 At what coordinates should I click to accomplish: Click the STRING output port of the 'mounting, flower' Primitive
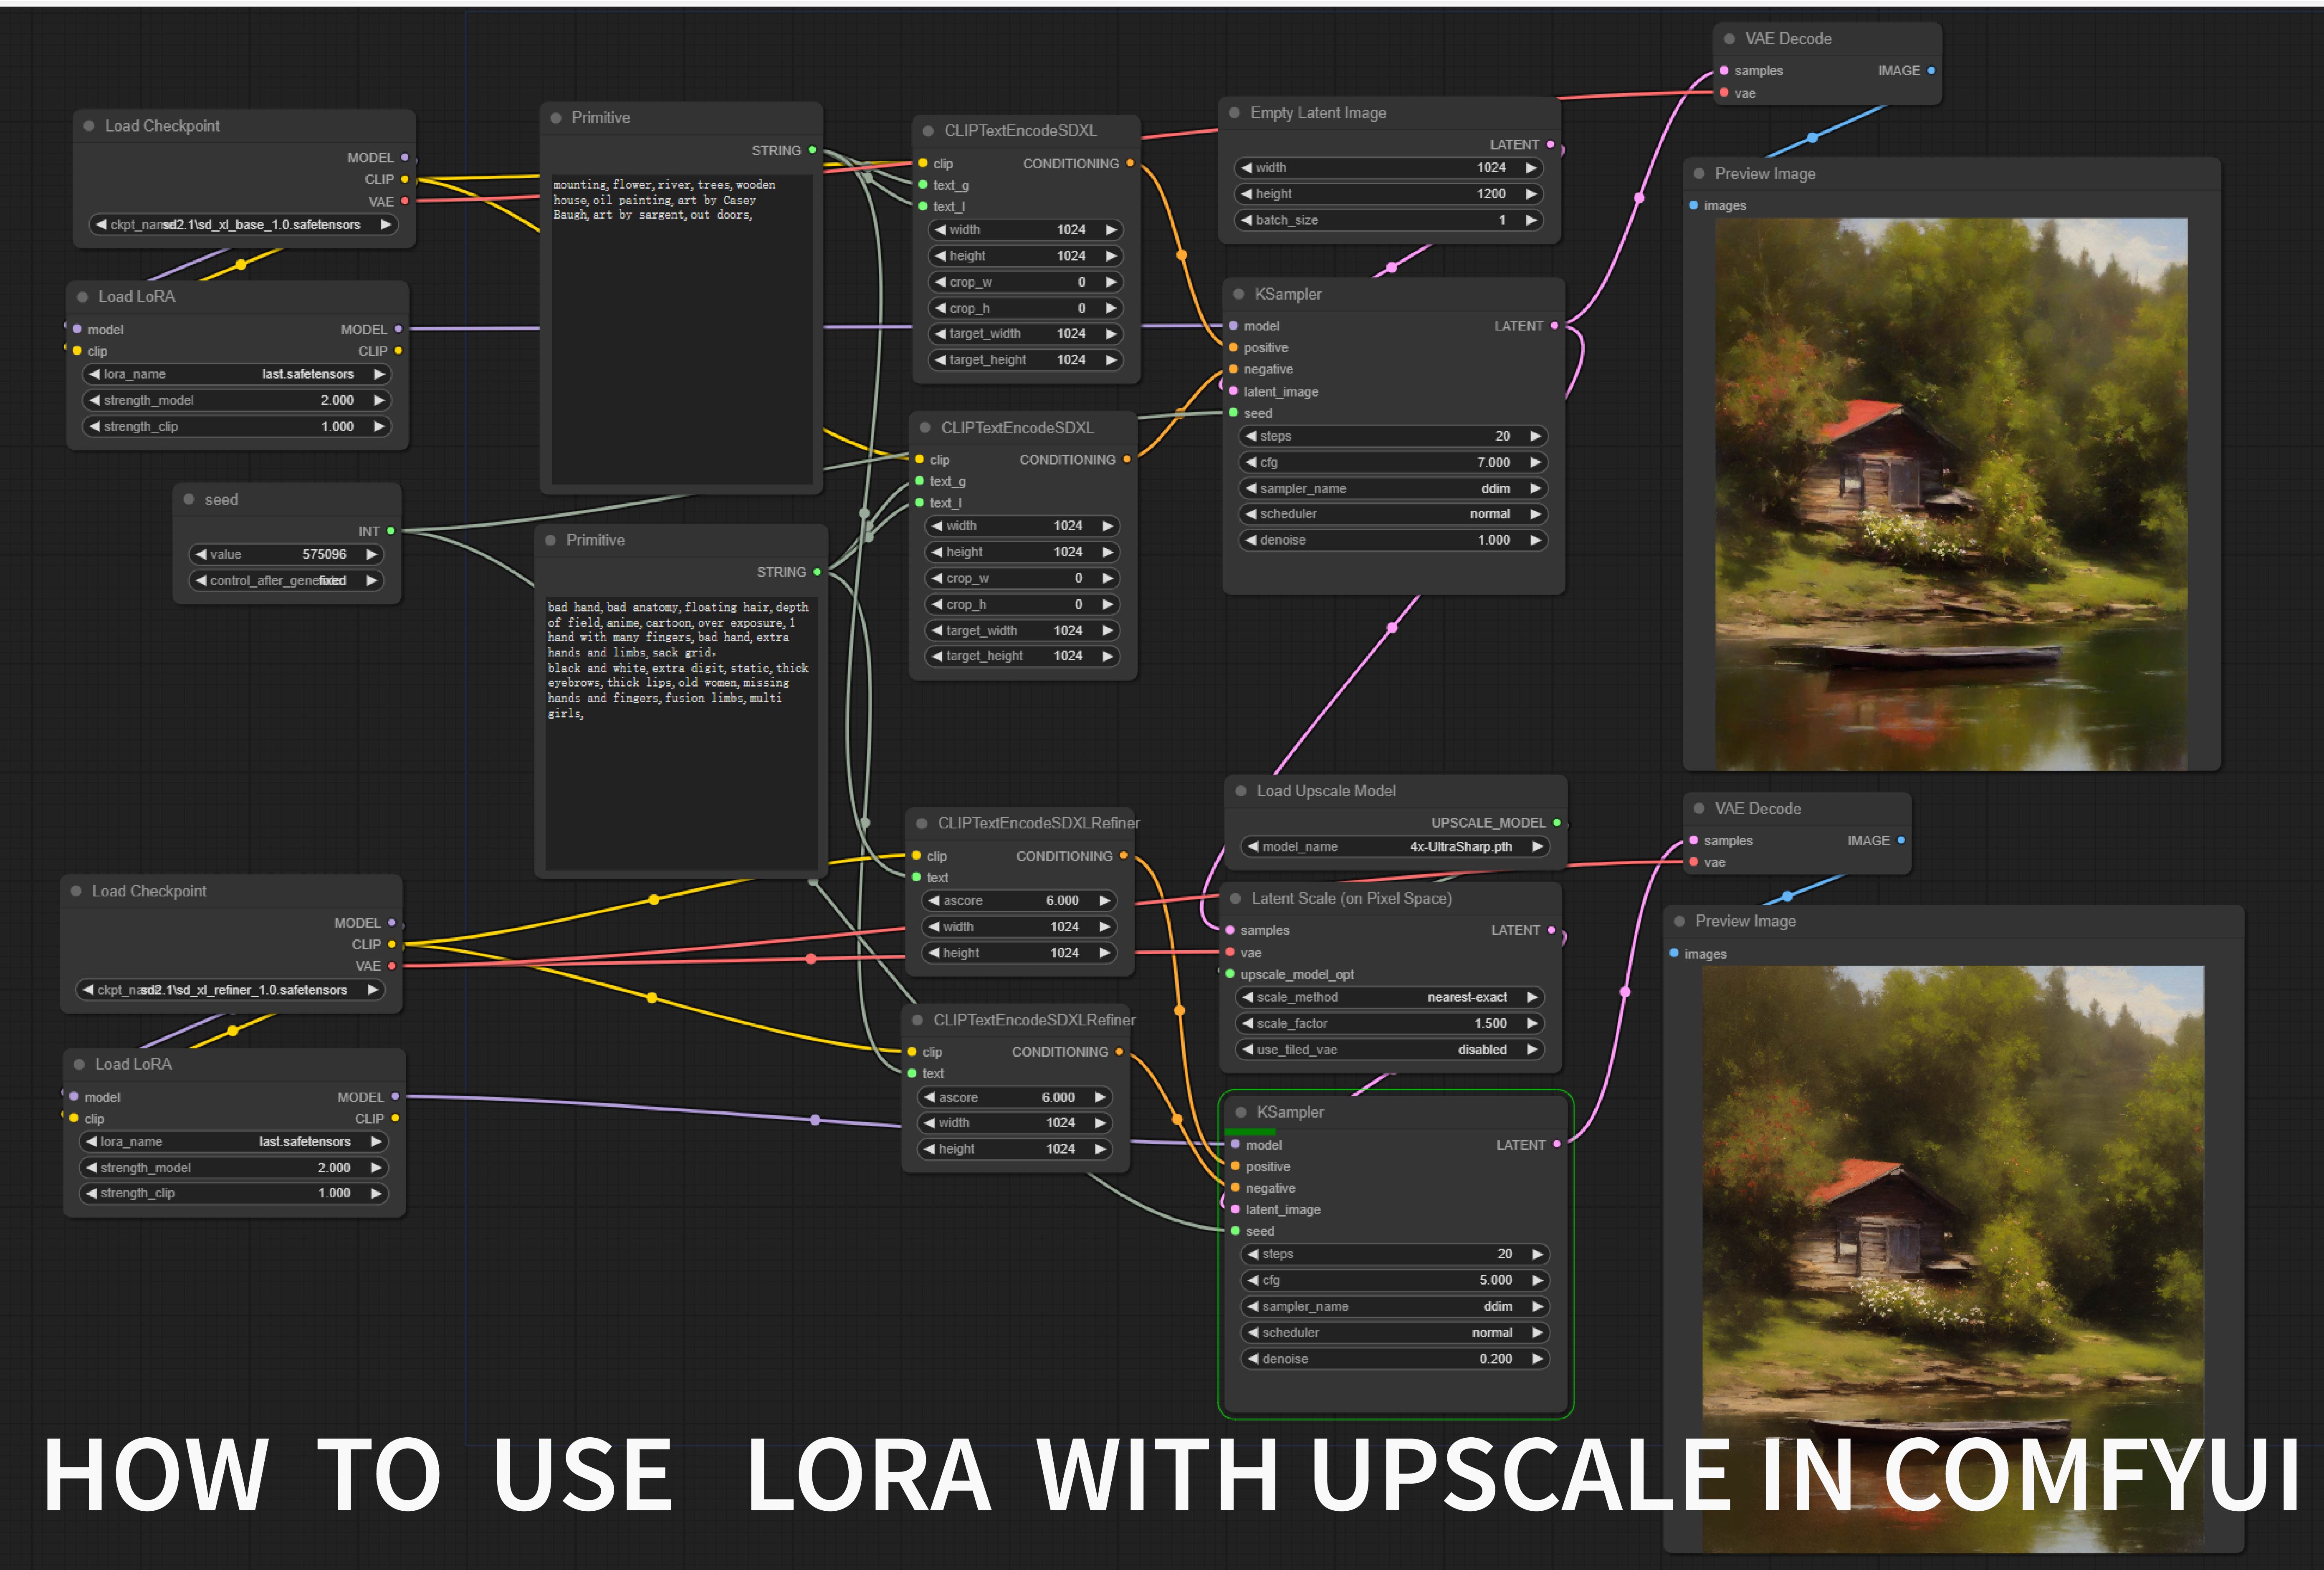[x=812, y=150]
